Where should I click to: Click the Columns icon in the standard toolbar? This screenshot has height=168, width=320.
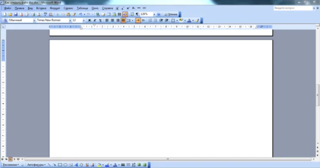click(120, 14)
